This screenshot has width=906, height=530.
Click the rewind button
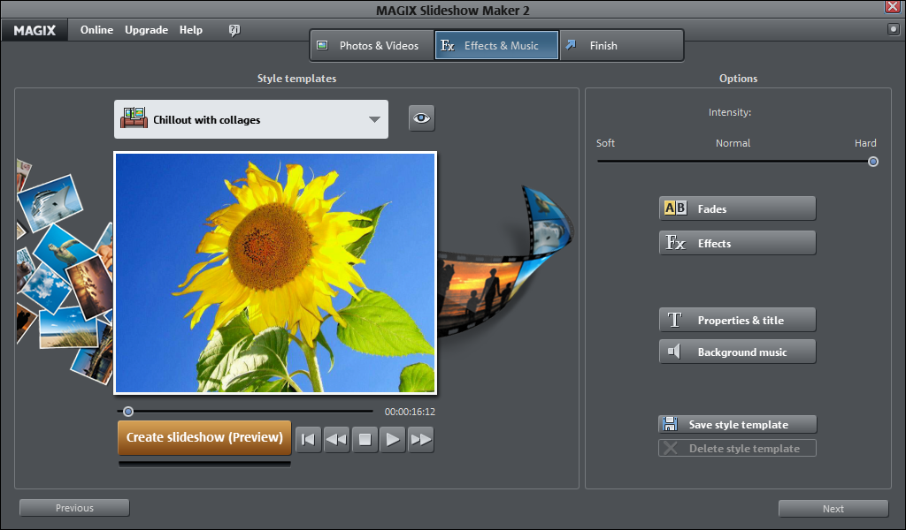(x=337, y=439)
